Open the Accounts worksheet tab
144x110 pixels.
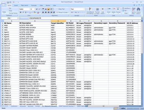[x=23, y=106]
